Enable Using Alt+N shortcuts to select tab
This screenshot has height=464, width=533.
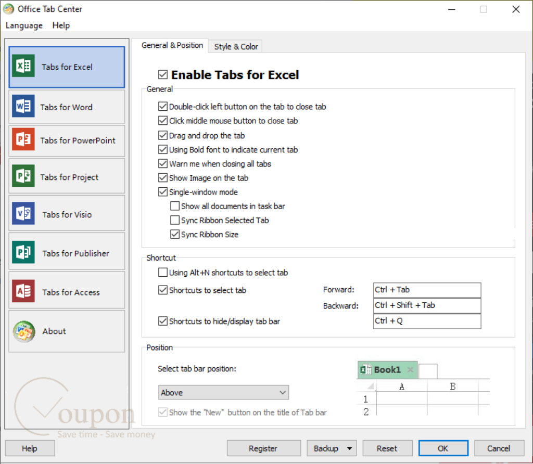(x=163, y=273)
